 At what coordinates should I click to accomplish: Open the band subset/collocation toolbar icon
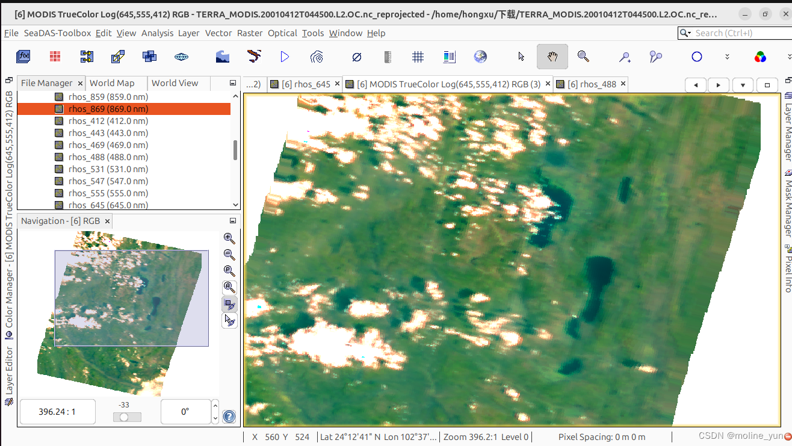click(87, 57)
